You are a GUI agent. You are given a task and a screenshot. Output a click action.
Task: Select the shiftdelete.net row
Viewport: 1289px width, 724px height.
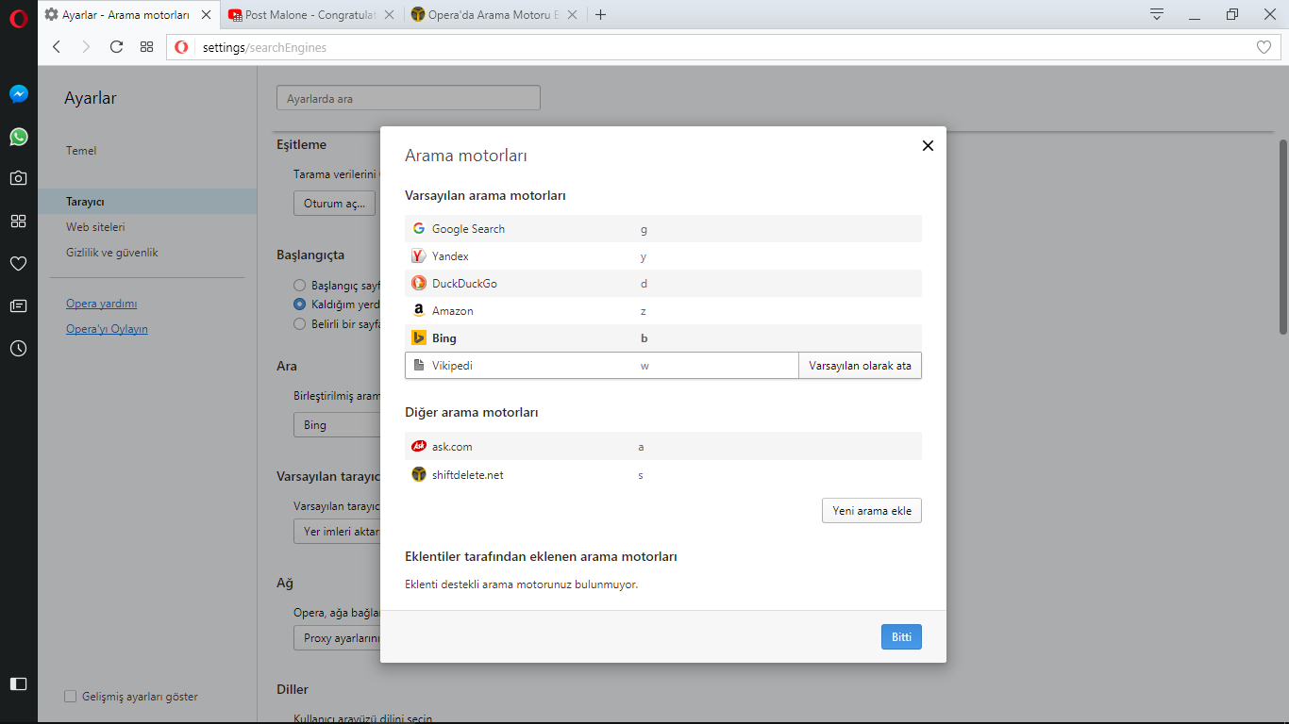[663, 474]
